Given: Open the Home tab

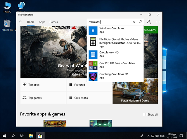Looking at the screenshot, I should tap(31, 22).
